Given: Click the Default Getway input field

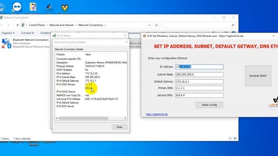Looking at the screenshot, I should point(199,81).
